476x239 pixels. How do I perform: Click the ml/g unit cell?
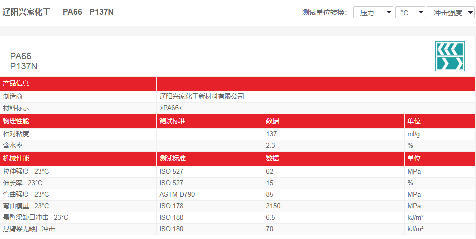coord(414,134)
